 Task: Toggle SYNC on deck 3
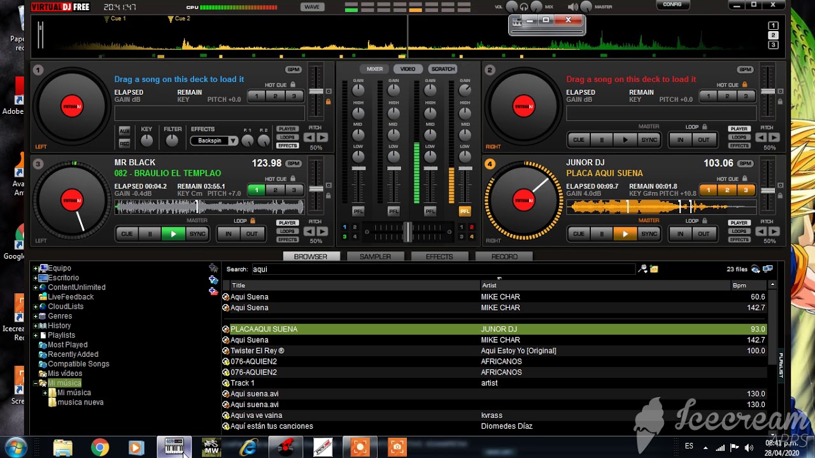[x=197, y=233]
